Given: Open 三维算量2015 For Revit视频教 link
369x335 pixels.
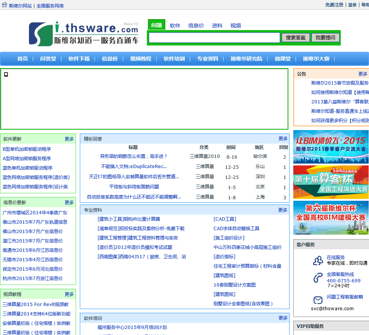Looking at the screenshot, I should click(x=35, y=304).
